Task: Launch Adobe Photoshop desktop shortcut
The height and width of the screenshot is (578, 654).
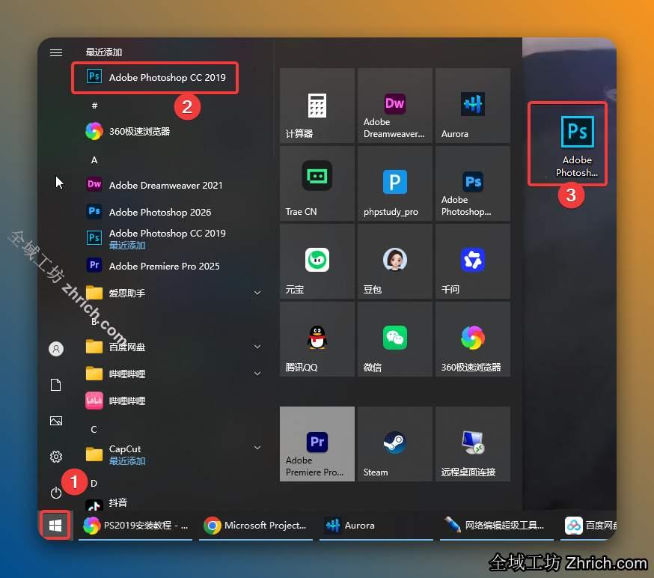Action: coord(577,147)
